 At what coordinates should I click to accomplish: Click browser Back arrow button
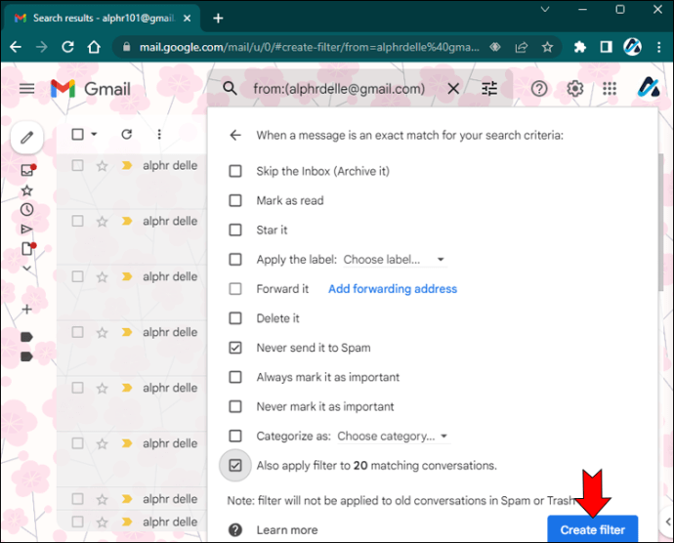16,47
